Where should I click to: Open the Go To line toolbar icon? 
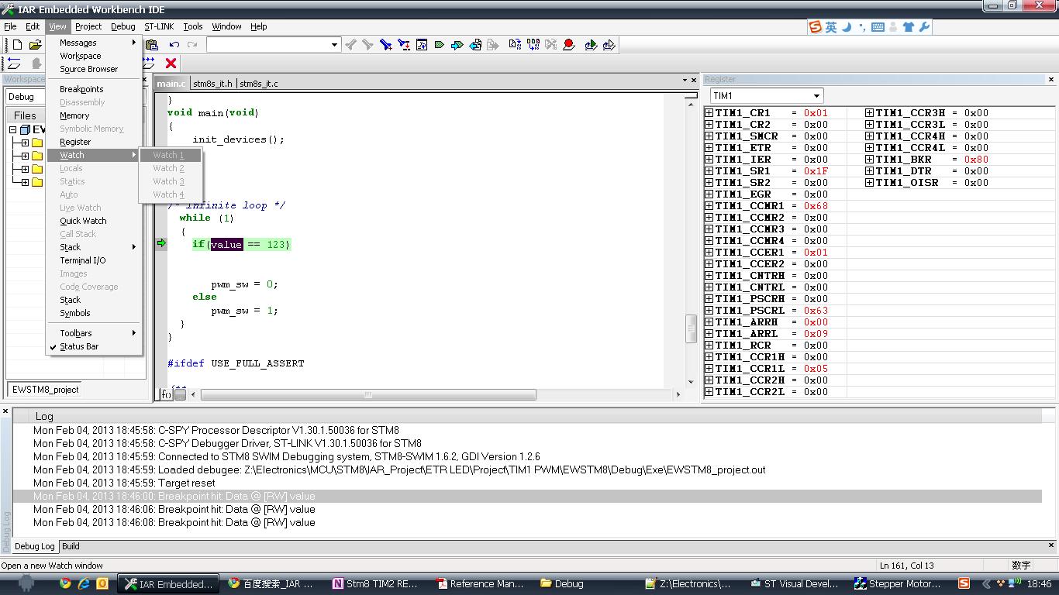click(x=422, y=45)
